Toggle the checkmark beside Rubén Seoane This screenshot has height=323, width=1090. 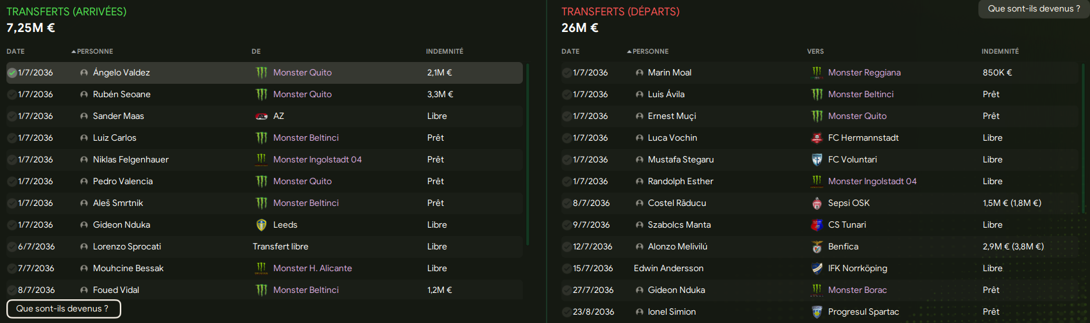[12, 95]
